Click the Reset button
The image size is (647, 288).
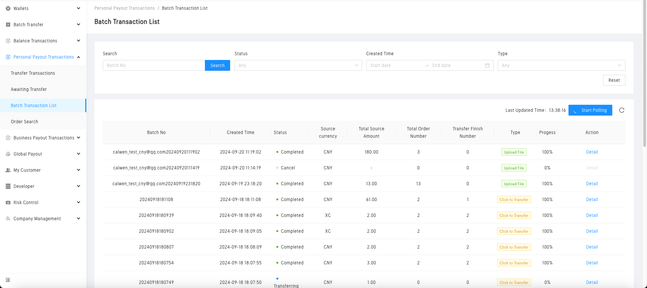pos(614,80)
